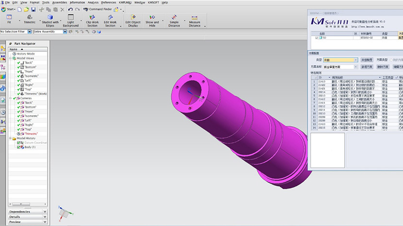Open the Show and Hide tool
Viewport: 403px width, 226px height.
coord(152,18)
